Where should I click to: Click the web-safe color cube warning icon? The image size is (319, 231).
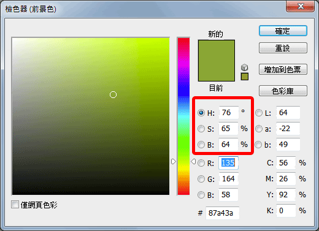click(x=245, y=67)
